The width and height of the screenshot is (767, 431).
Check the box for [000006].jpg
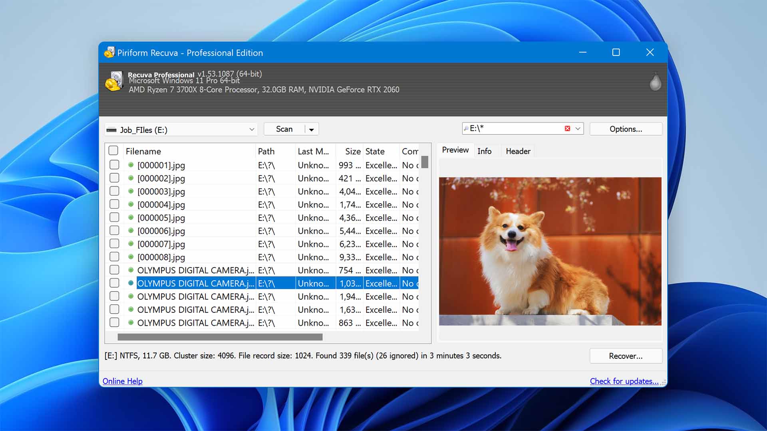click(114, 230)
